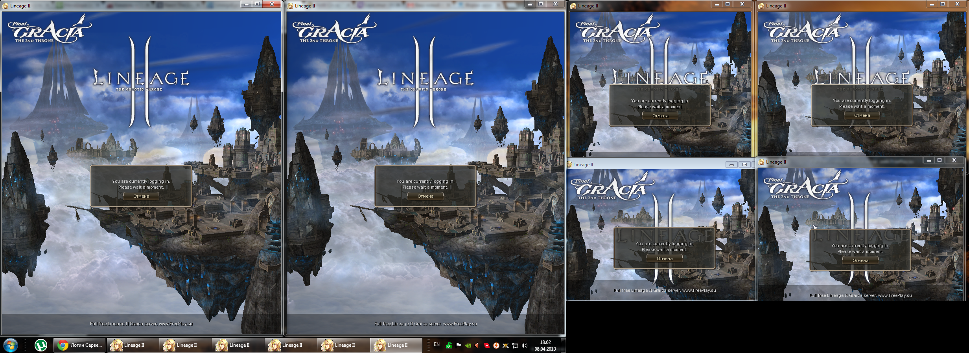Minimize the second large Lineage II window
Viewport: 969px width, 353px height.
tap(530, 4)
